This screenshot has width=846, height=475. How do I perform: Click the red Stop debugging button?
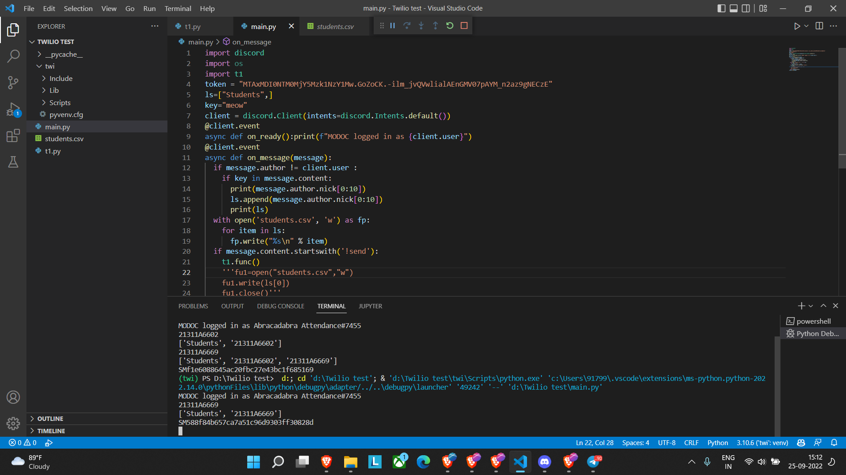(464, 26)
